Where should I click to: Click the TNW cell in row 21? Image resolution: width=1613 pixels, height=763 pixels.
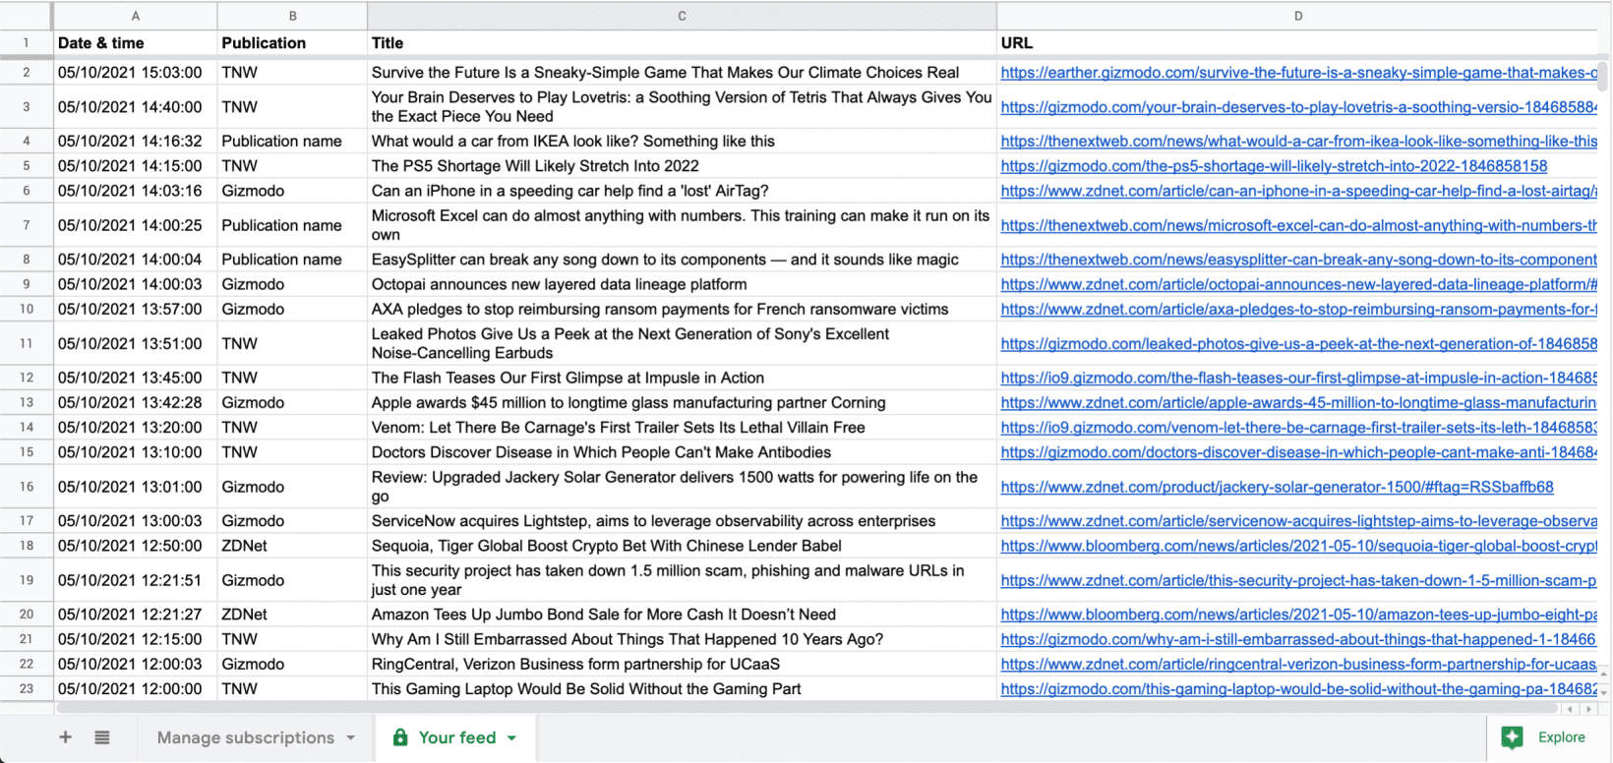click(x=293, y=639)
